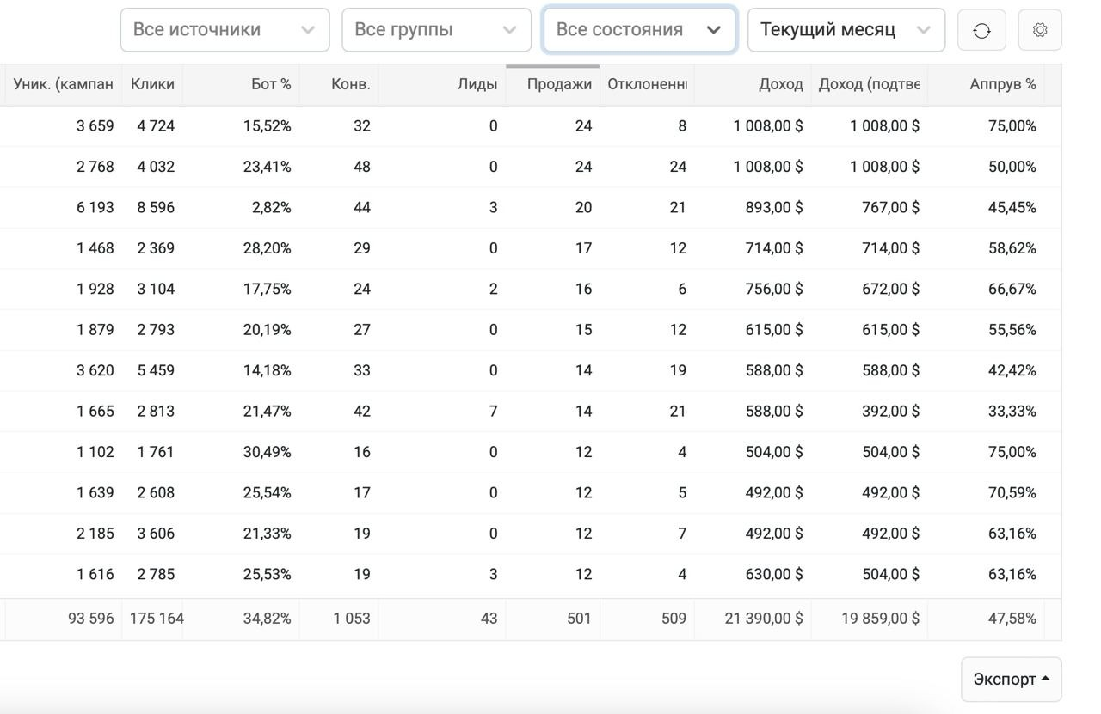Expand the 'Все группы' dropdown
This screenshot has width=1101, height=714.
[436, 30]
